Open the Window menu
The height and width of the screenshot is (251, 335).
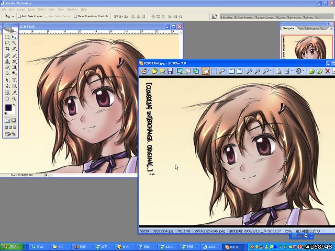point(72,9)
